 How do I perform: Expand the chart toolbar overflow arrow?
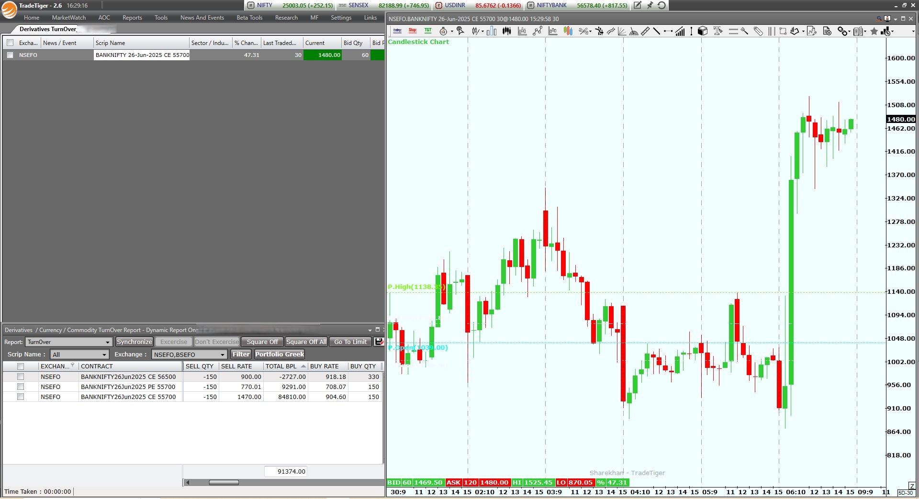tap(913, 32)
